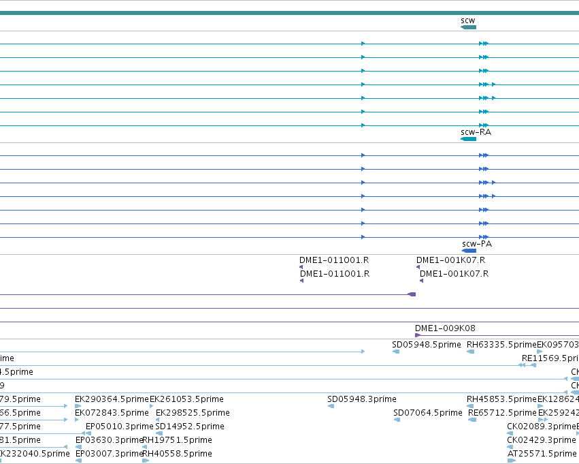Click the arrow glyph under RH63335.5prime
579x464 pixels.
(x=470, y=352)
